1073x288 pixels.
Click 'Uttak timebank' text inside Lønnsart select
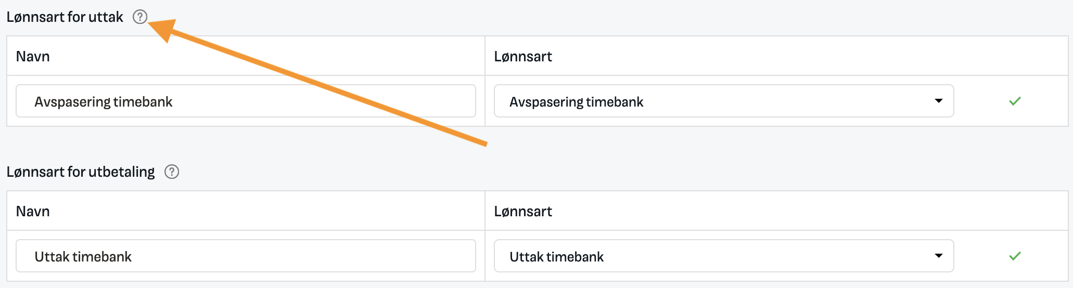(x=557, y=256)
